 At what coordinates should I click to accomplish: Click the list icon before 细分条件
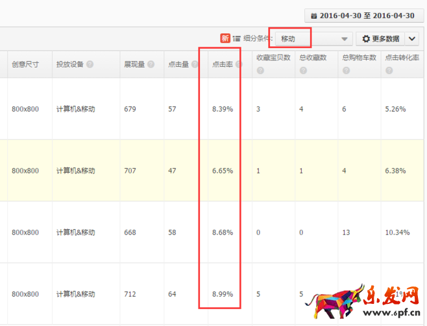(x=237, y=39)
